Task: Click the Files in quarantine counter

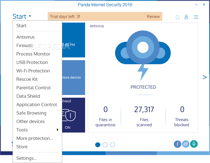Action: click(x=105, y=116)
